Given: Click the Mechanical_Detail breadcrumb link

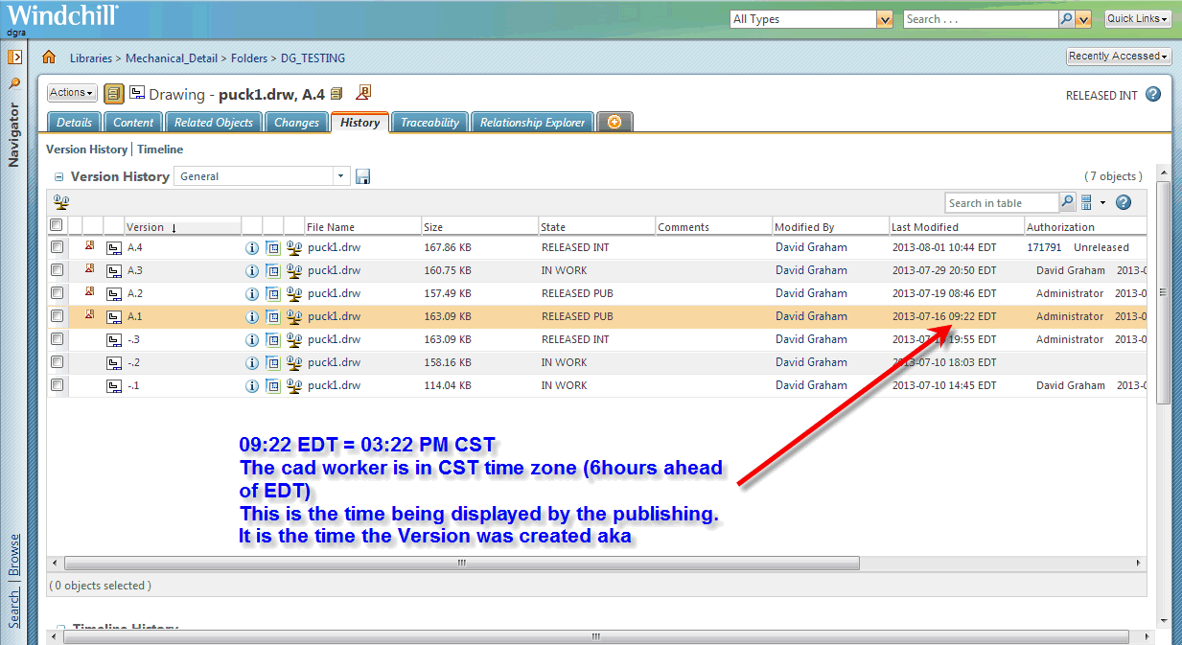Looking at the screenshot, I should pyautogui.click(x=172, y=58).
